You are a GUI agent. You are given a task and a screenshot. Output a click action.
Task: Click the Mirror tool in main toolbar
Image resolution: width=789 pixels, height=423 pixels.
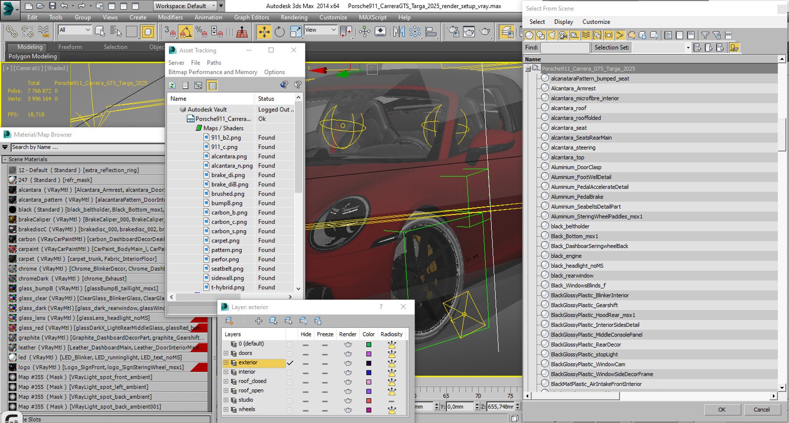pos(399,32)
